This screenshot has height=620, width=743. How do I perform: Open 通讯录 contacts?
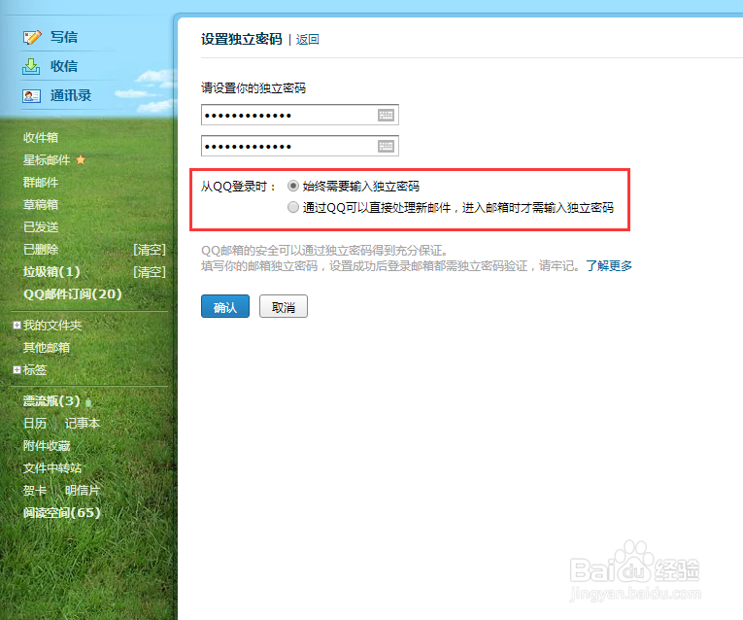[71, 96]
